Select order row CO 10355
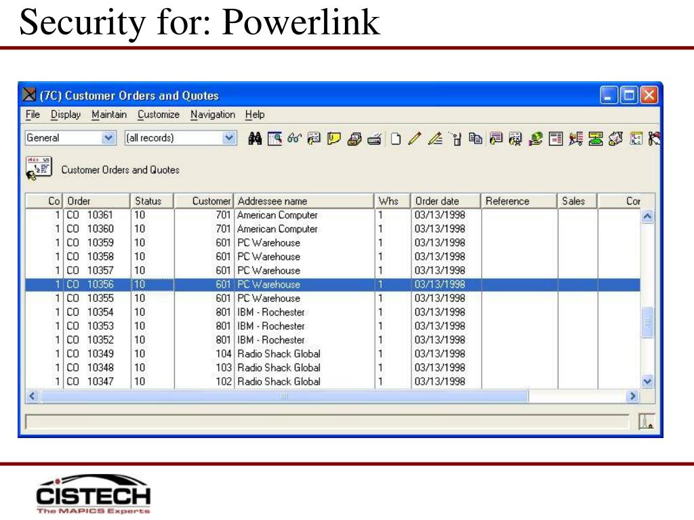Viewport: 694px width, 520px height. (x=332, y=298)
